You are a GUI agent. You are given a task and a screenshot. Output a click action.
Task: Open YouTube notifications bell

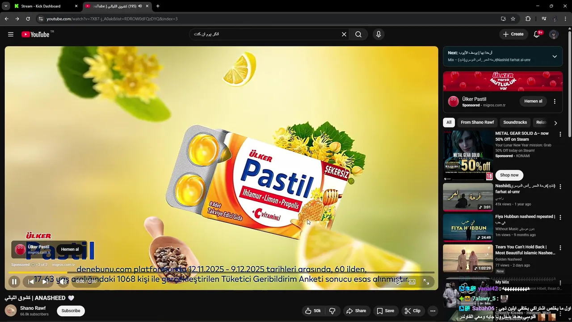(x=537, y=34)
